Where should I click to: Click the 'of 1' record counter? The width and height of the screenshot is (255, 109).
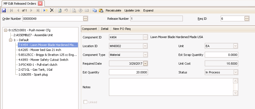pos(24,10)
